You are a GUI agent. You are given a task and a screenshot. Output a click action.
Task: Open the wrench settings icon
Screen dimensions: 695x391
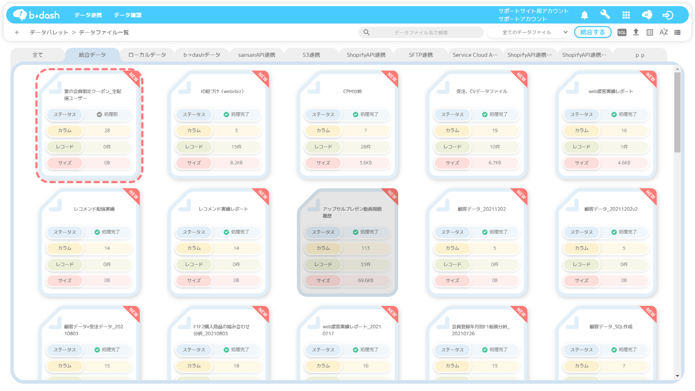(x=605, y=15)
